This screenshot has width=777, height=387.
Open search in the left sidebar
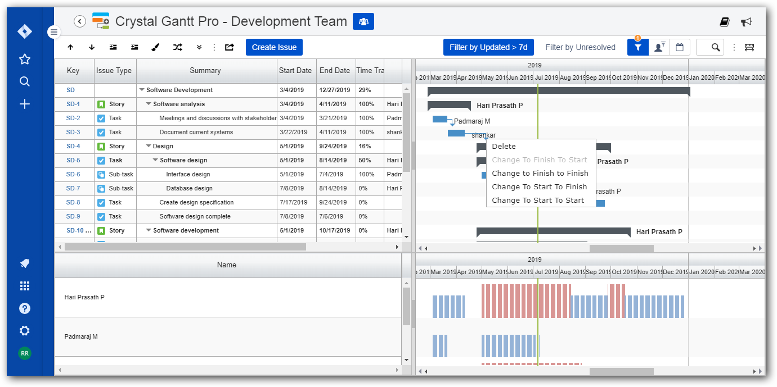25,81
